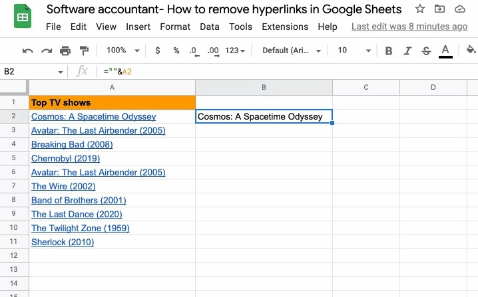Move the document to a folder

coord(439,9)
